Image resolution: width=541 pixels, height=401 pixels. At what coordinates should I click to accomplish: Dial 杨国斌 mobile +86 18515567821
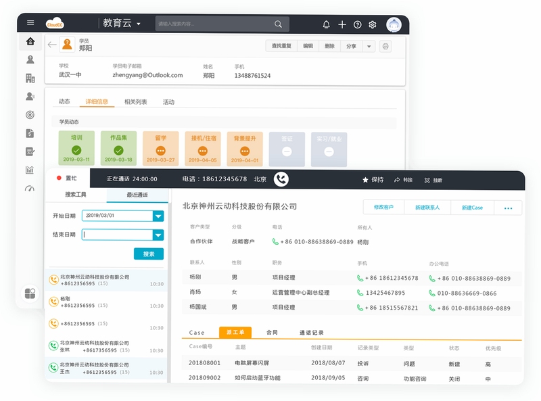coord(387,308)
